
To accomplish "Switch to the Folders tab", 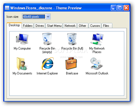I will (x=28, y=26).
